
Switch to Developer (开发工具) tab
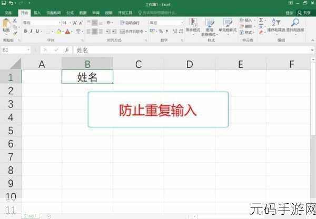pos(125,13)
